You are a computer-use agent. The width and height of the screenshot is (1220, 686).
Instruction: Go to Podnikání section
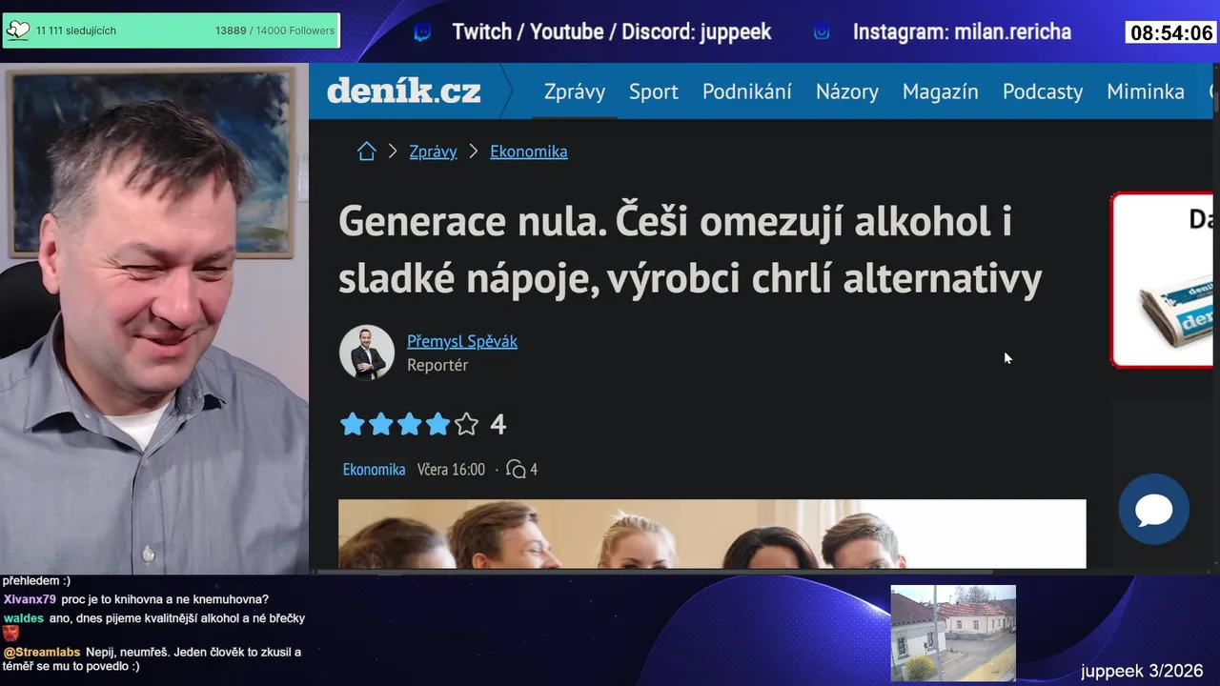coord(747,91)
